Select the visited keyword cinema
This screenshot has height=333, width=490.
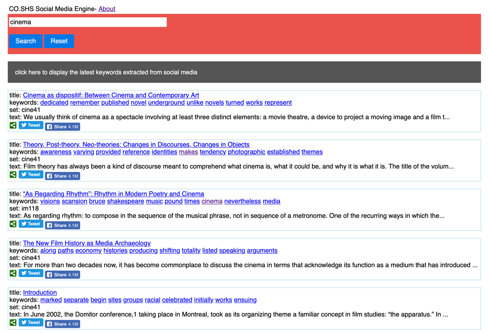tap(212, 201)
